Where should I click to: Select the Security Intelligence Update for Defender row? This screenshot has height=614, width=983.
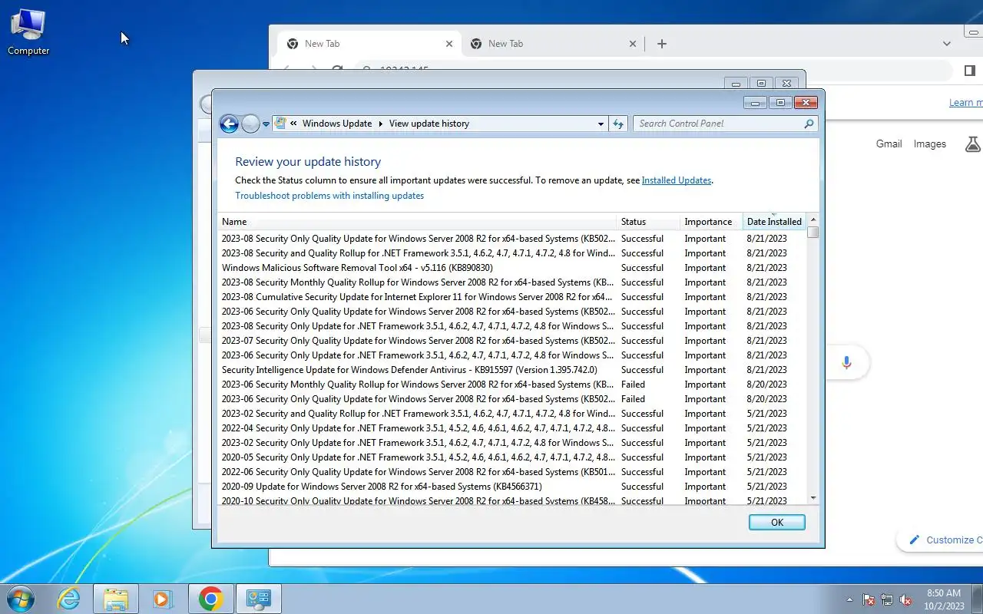click(x=512, y=370)
